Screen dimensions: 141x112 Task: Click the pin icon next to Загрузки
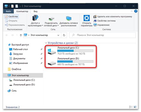(x=41, y=54)
